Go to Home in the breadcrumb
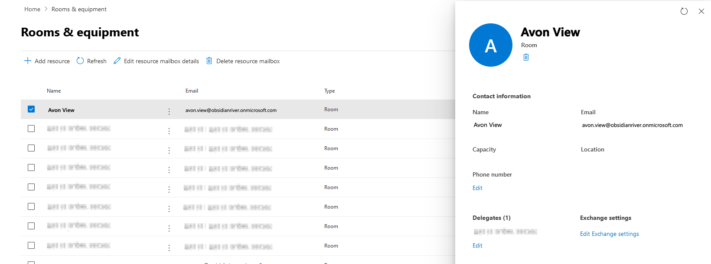 point(32,9)
